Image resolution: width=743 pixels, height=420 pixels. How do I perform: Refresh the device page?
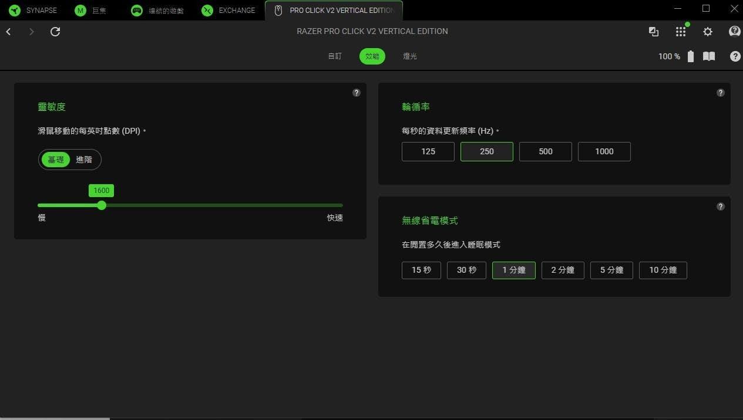(55, 32)
